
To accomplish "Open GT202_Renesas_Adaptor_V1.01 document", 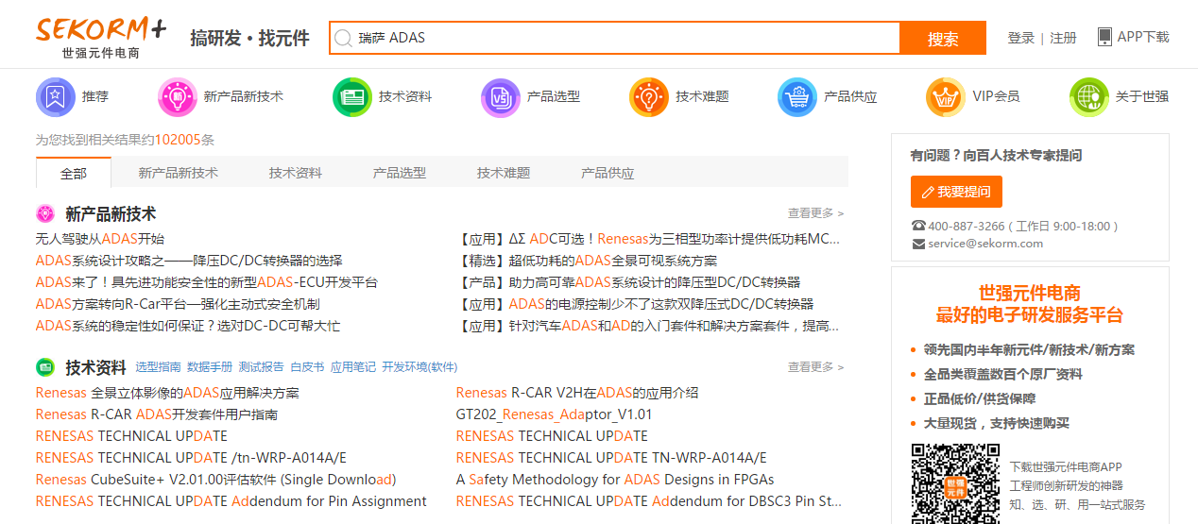I will coord(554,414).
